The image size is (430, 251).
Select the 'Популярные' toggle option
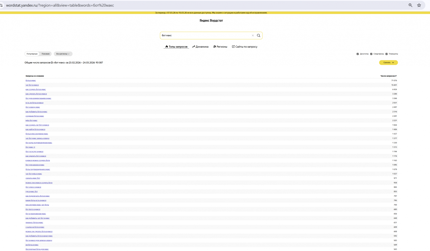coord(32,54)
